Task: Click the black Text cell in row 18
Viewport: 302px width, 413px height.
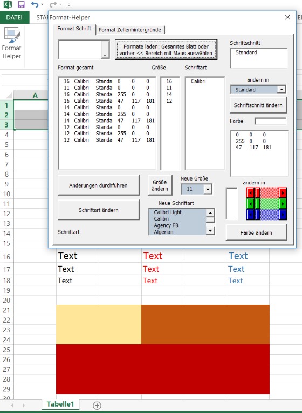Action: click(x=78, y=281)
